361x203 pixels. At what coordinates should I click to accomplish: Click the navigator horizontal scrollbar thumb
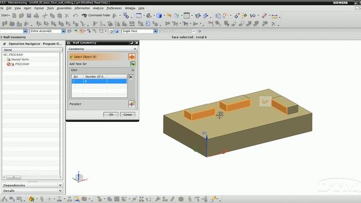point(14,177)
